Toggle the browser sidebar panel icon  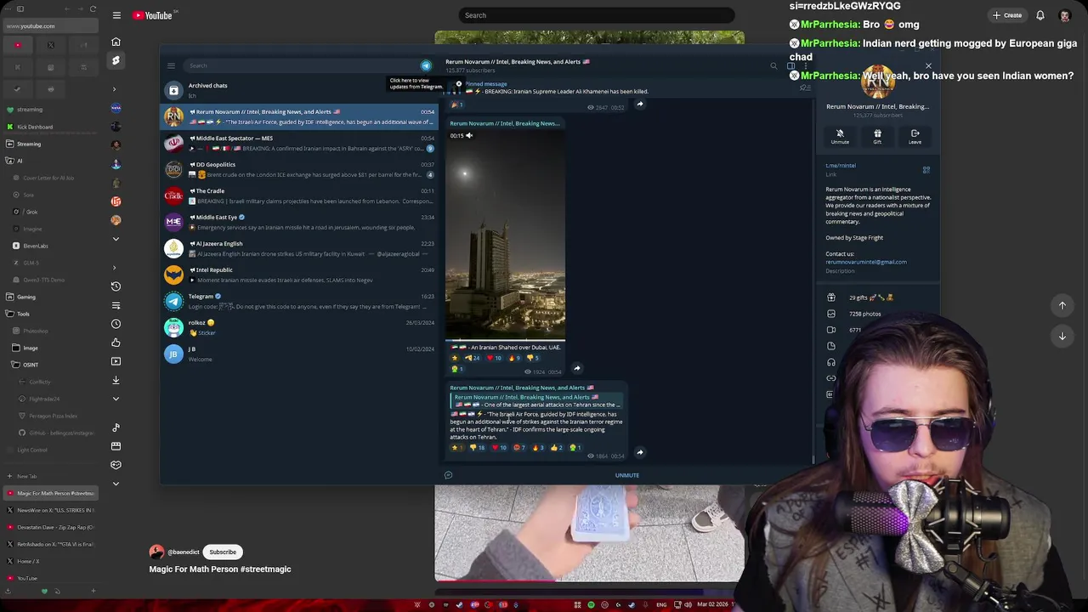[x=20, y=9]
